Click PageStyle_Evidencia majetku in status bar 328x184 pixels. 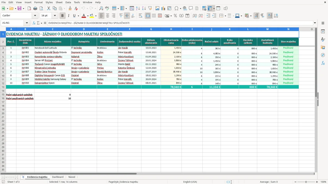[x=123, y=182]
